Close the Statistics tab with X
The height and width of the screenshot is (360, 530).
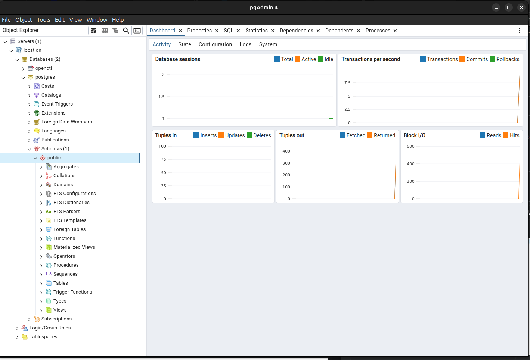[273, 31]
